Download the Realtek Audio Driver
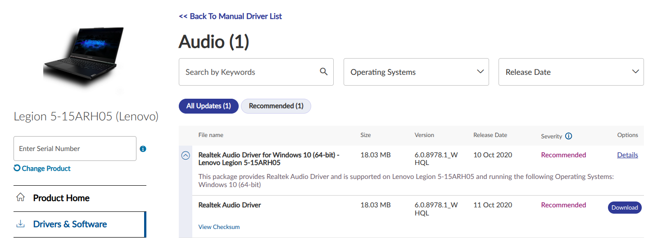This screenshot has width=662, height=238. 625,207
